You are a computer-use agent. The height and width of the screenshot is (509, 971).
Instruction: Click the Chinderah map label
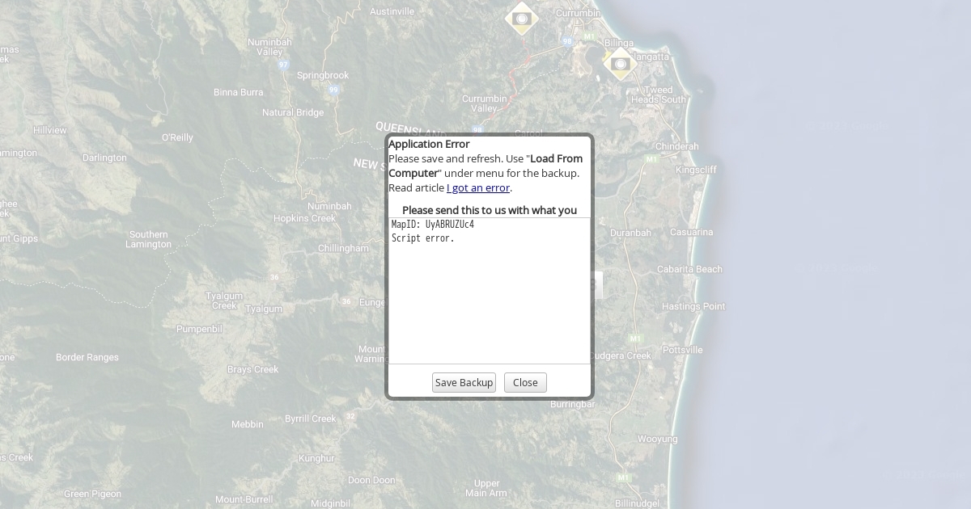point(676,146)
